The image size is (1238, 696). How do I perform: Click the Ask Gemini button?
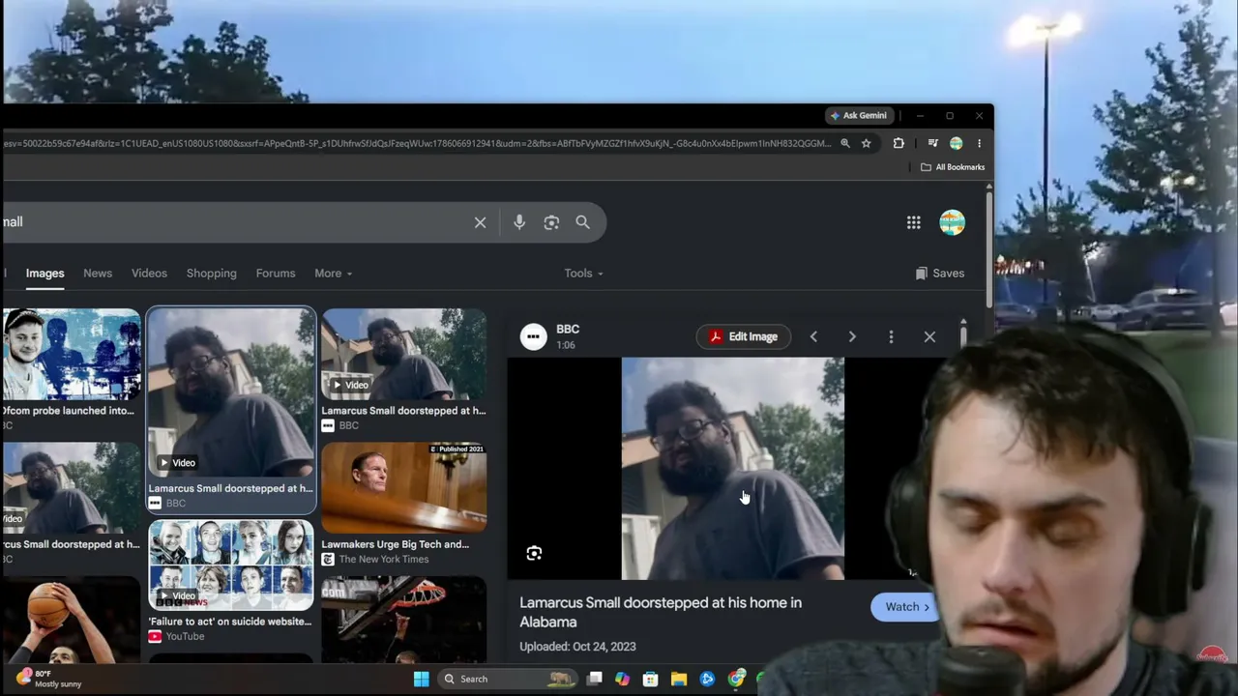coord(858,116)
